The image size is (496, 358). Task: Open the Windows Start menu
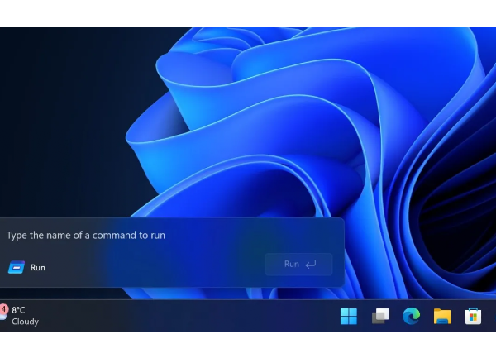pos(349,316)
